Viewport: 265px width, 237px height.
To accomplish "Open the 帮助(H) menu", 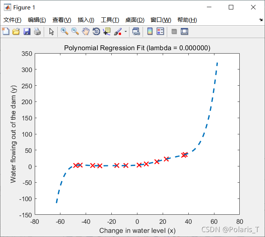I will [187, 20].
